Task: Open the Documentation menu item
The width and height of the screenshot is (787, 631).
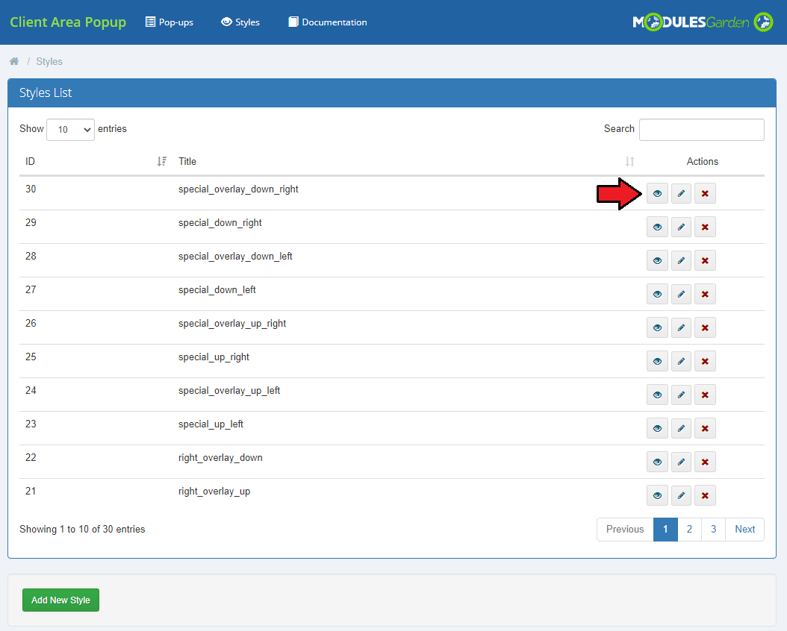Action: pos(328,22)
